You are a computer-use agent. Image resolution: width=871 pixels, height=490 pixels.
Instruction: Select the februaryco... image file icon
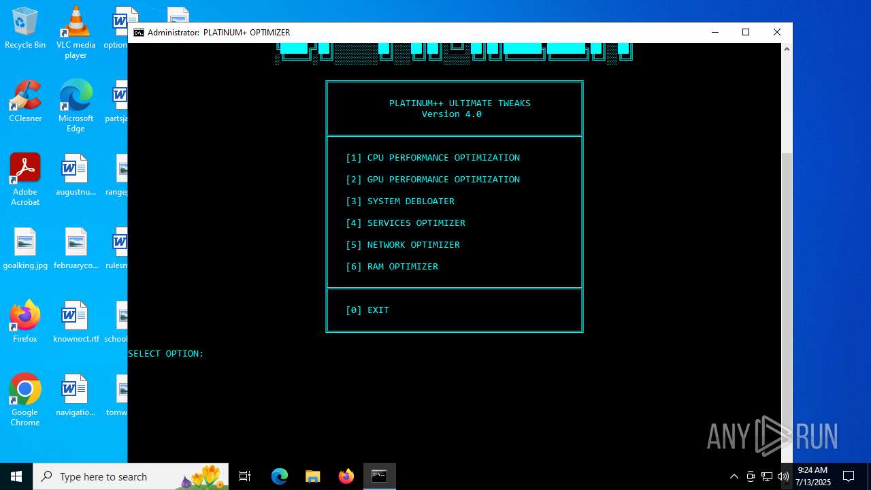coord(76,248)
